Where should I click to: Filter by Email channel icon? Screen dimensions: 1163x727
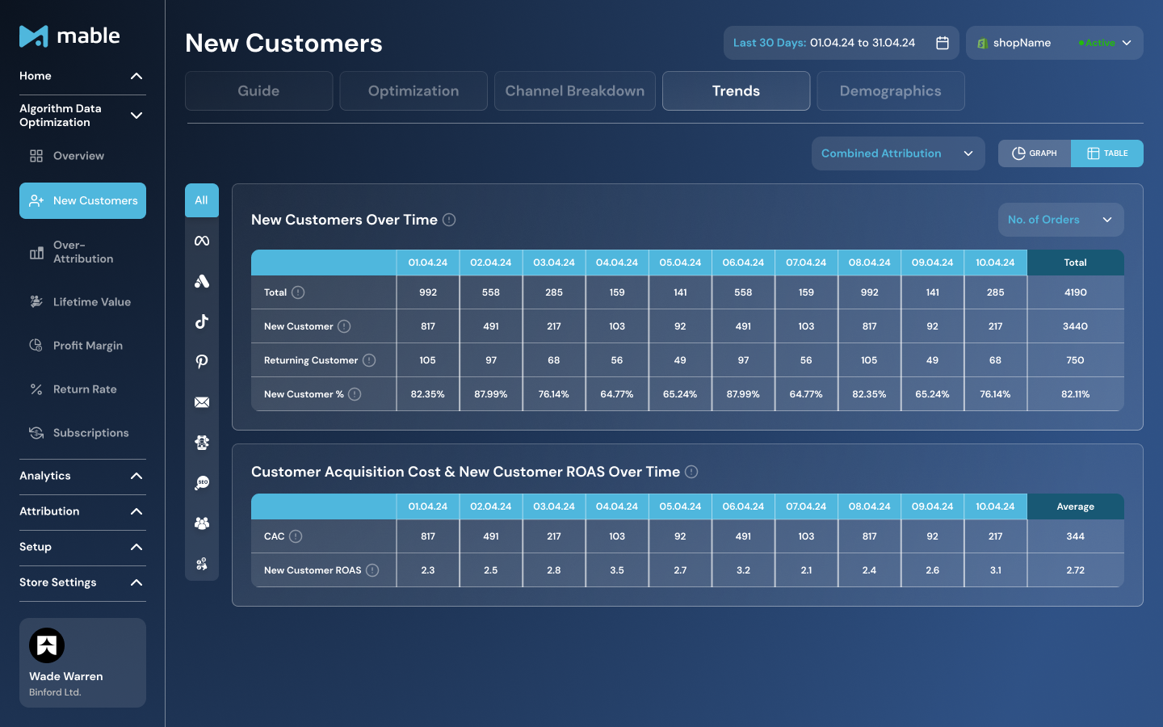(x=202, y=402)
